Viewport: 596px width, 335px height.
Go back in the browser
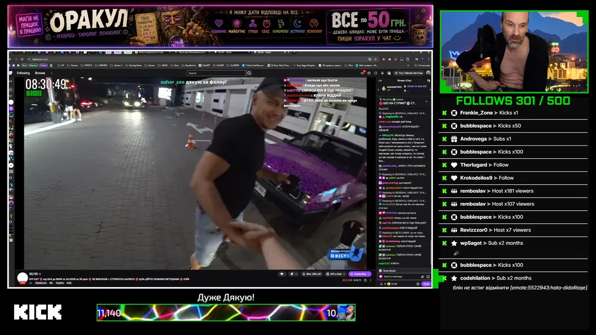coord(11,59)
